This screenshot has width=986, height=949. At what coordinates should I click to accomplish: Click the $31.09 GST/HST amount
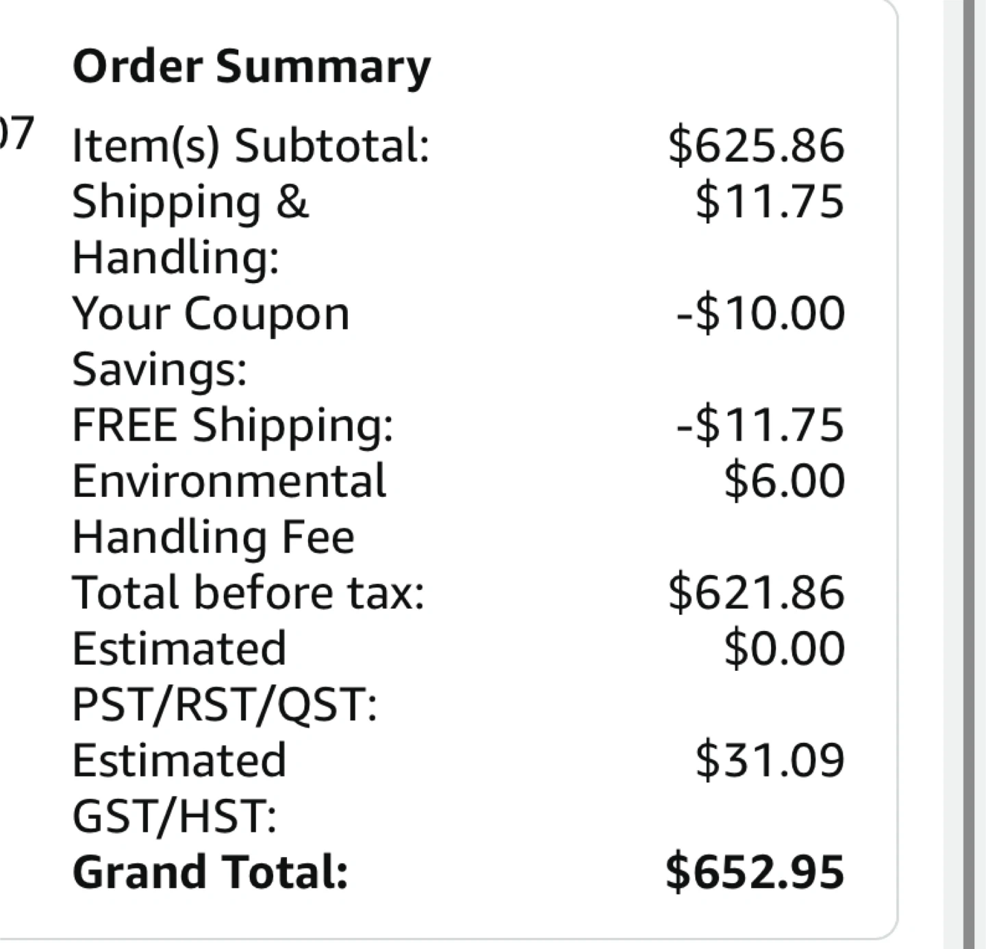coord(769,761)
